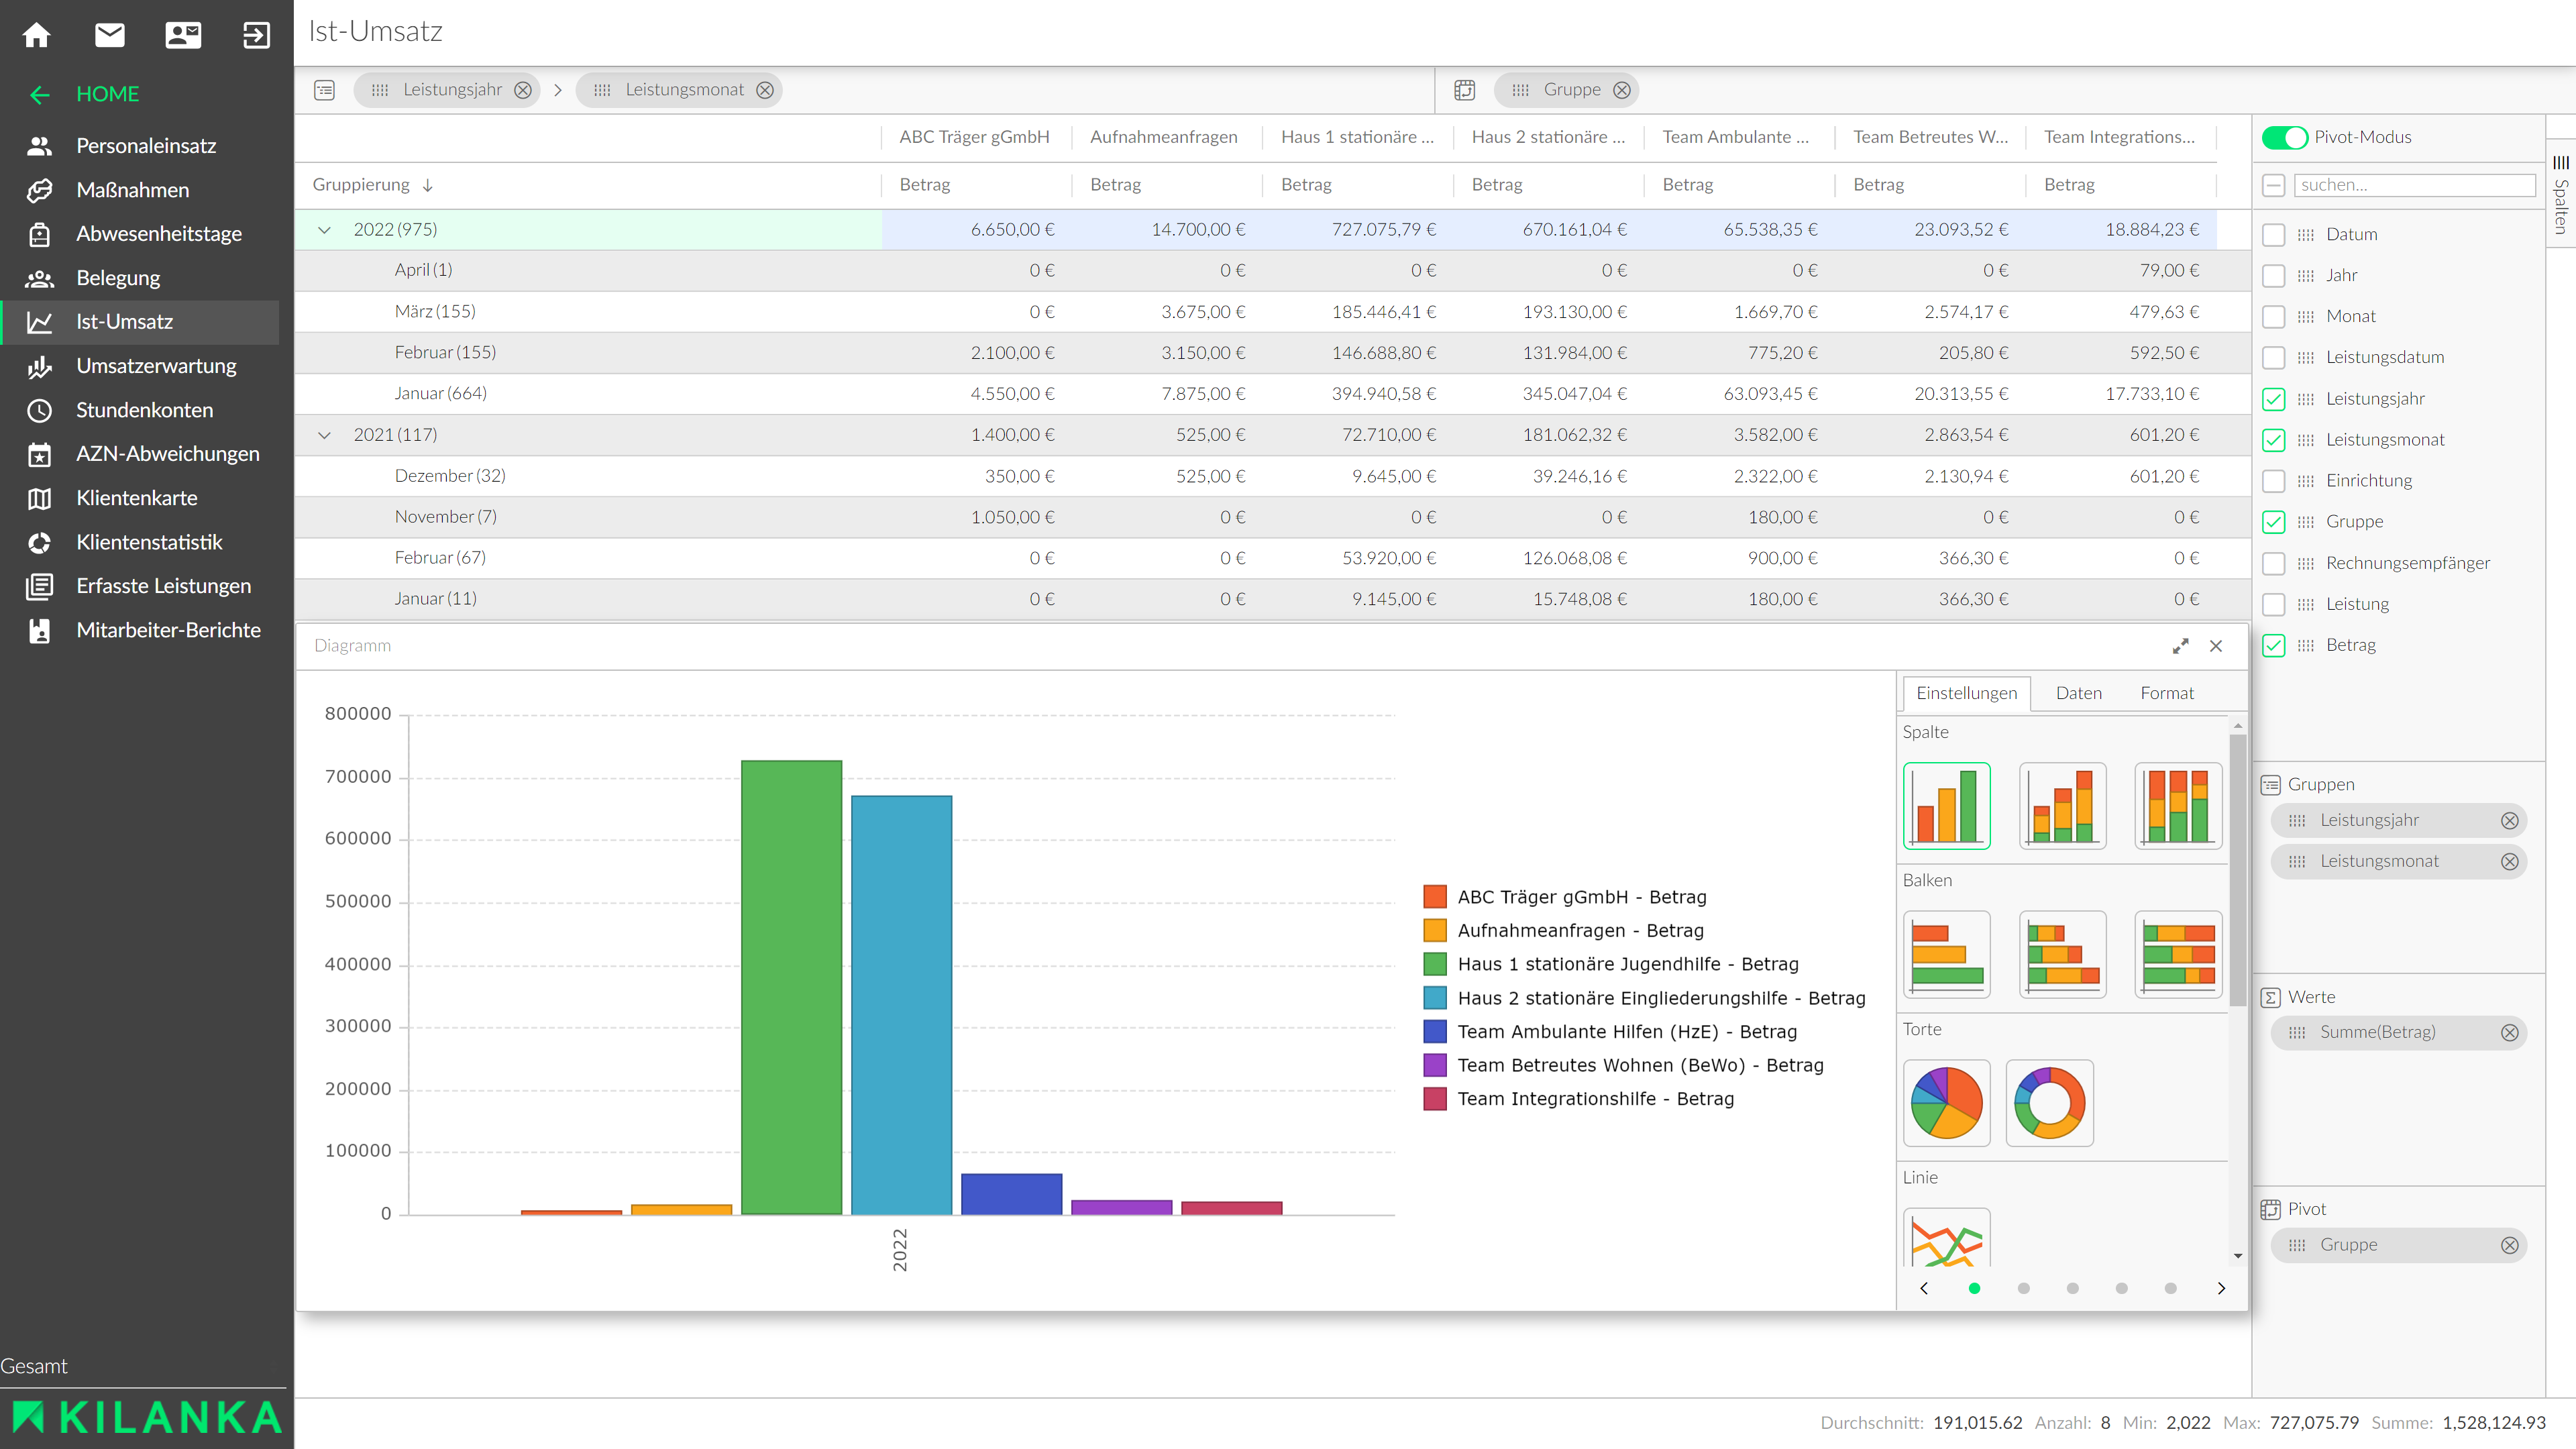The image size is (2576, 1449).
Task: Open the mail envelope icon
Action: [x=110, y=35]
